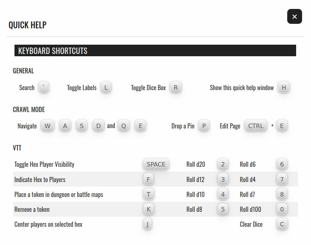
Task: Click the F key for Indicate Hex
Action: click(148, 179)
